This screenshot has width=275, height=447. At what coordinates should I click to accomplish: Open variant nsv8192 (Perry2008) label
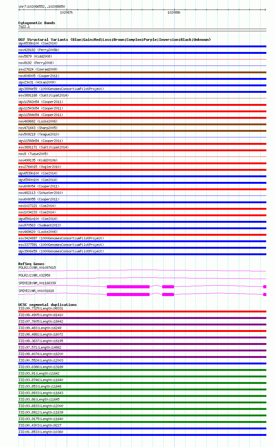click(x=36, y=63)
